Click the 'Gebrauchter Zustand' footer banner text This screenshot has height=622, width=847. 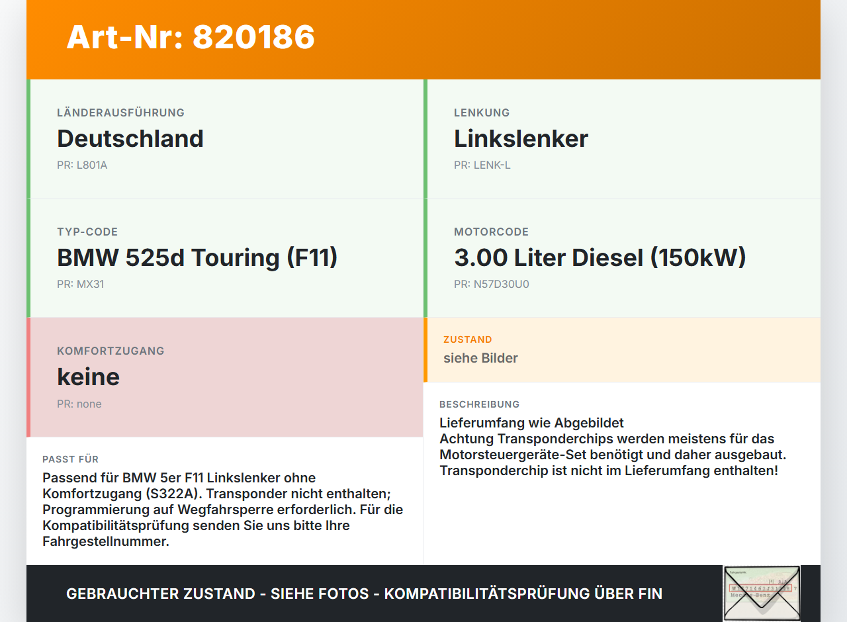click(x=364, y=594)
